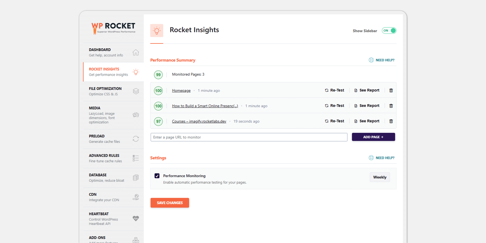See Report for Courses page
The image size is (486, 243).
pos(367,121)
